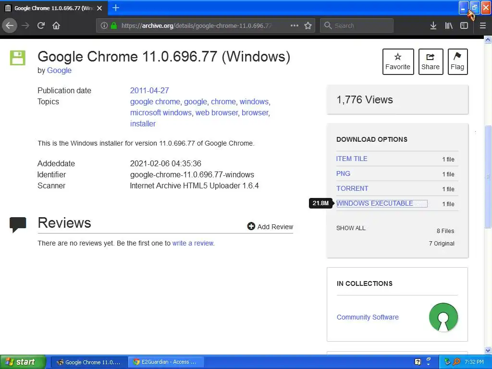Open the library bookshelf icon

449,25
